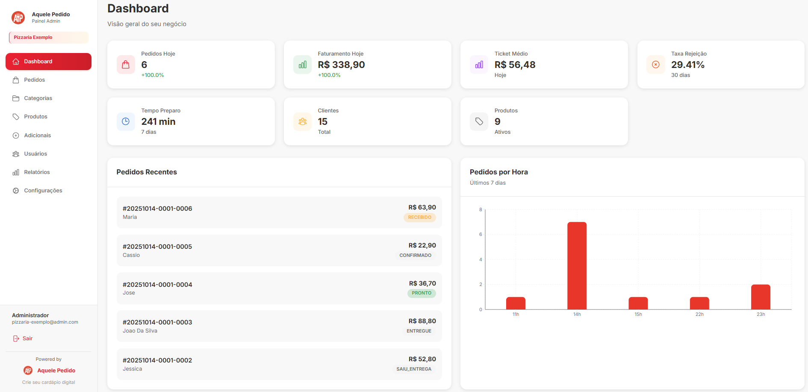808x392 pixels.
Task: Open Categorias via the folder icon
Action: [x=16, y=98]
